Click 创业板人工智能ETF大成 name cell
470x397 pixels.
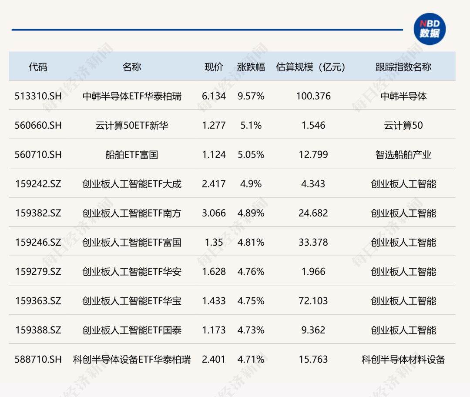pos(132,183)
